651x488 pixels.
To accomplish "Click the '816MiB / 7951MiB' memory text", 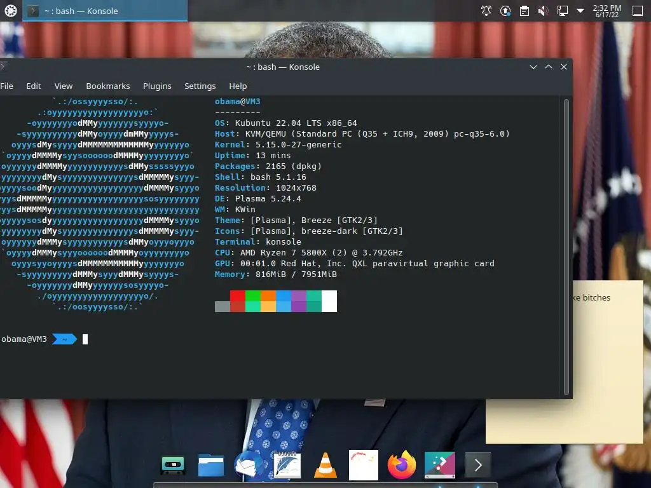I will pos(296,274).
